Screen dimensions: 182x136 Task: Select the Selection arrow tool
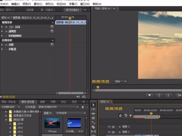pyautogui.click(x=93, y=105)
